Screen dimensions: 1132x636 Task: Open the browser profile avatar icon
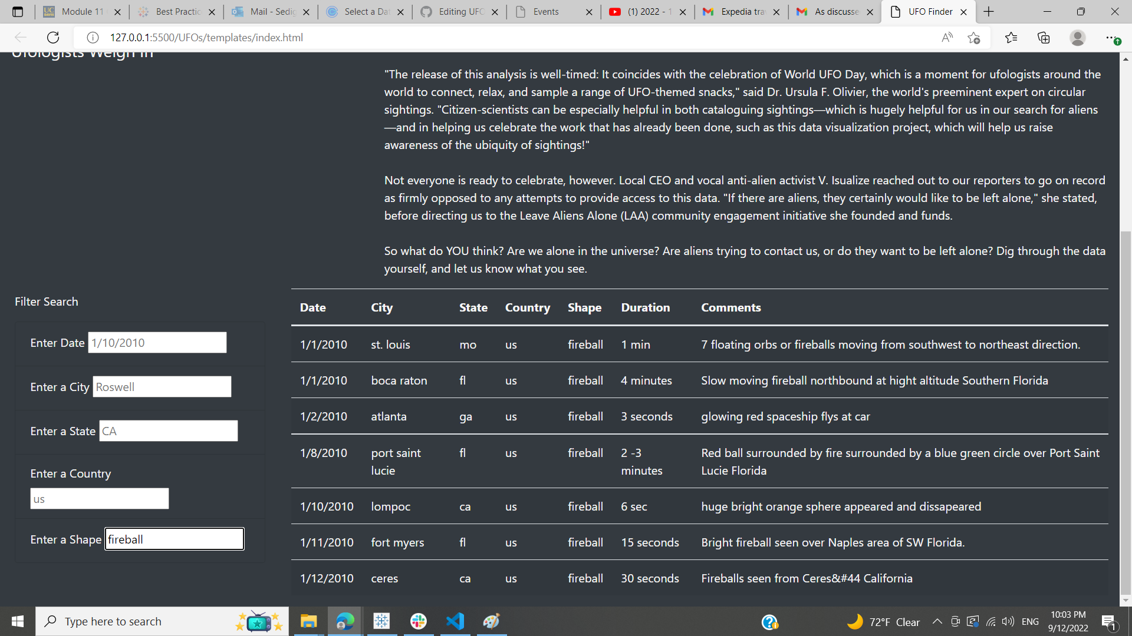tap(1078, 38)
